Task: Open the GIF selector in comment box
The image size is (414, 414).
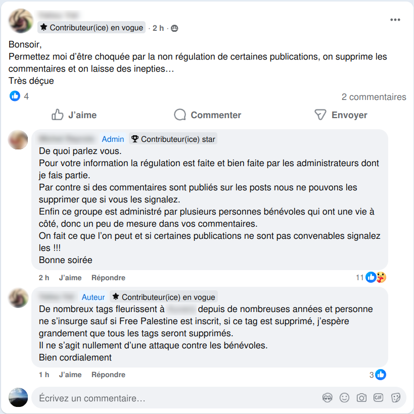Action: (378, 397)
